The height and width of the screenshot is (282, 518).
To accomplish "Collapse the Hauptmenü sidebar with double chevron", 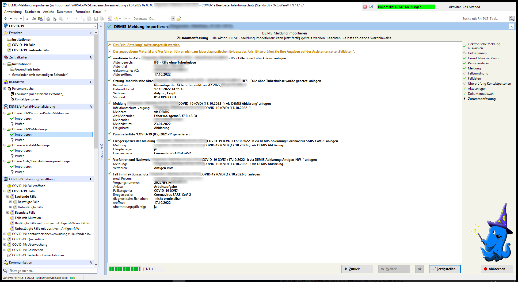I will click(101, 26).
